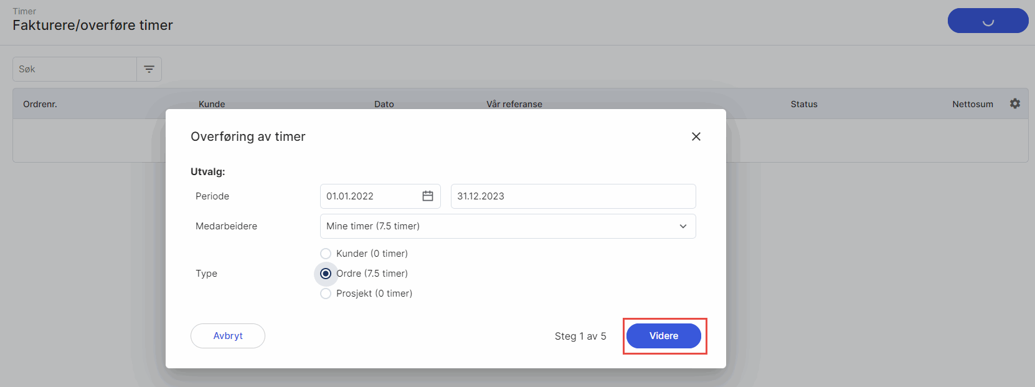This screenshot has height=387, width=1035.
Task: Sort by the Status column header
Action: pyautogui.click(x=804, y=104)
